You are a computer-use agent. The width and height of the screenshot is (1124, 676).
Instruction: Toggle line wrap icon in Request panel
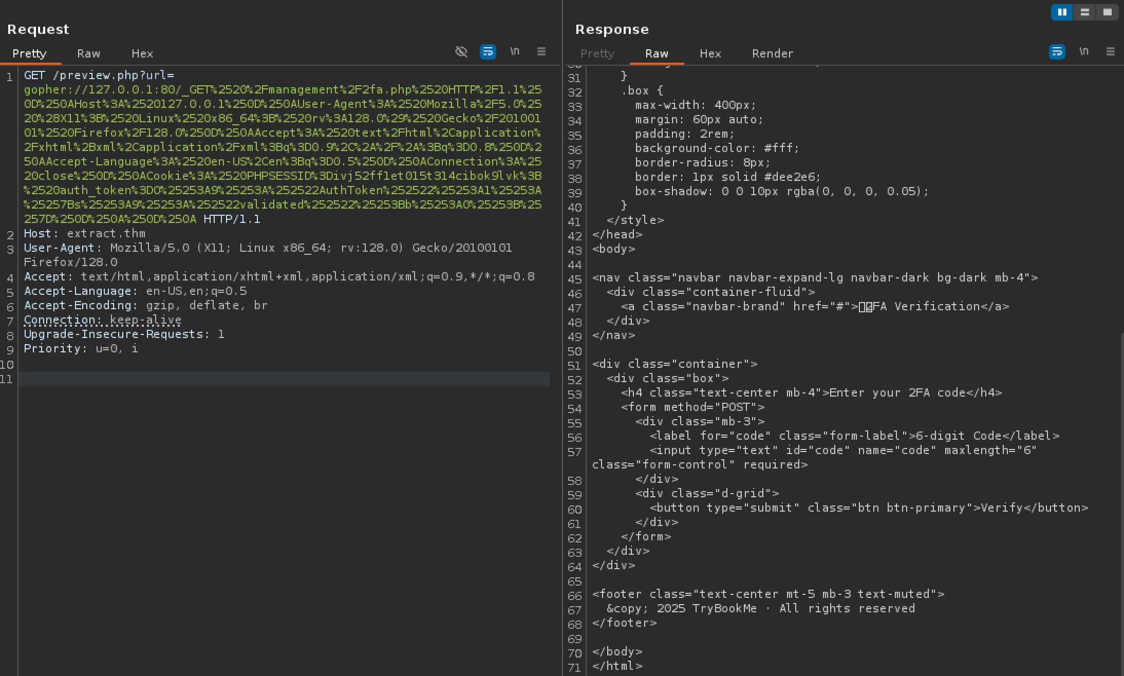coord(488,52)
